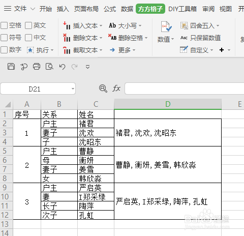The width and height of the screenshot is (244, 236).
Task: Click the zoom magnifier beside fx
Action: click(103, 88)
